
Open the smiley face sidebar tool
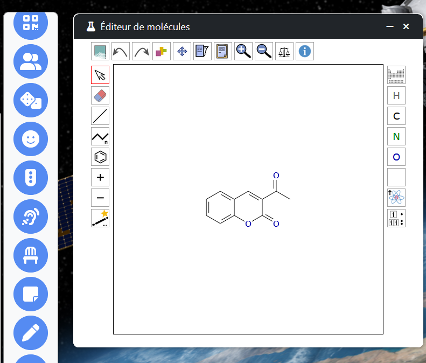31,139
